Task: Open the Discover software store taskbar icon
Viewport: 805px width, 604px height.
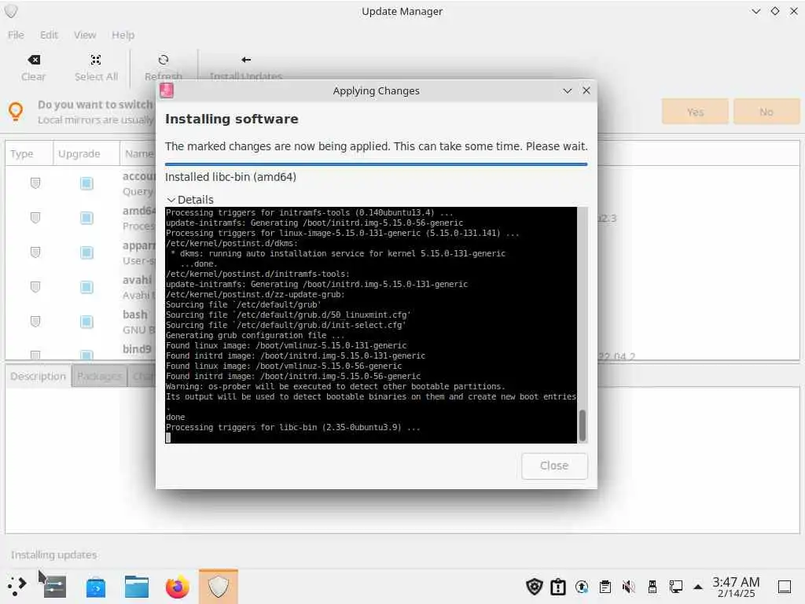Action: tap(95, 587)
